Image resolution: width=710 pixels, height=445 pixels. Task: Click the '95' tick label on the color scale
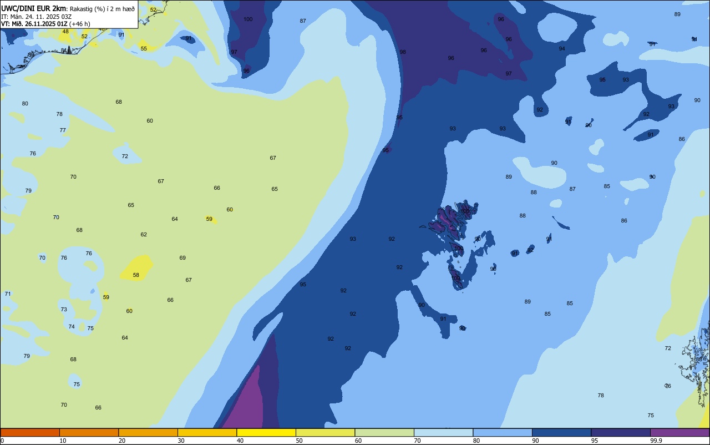point(595,441)
